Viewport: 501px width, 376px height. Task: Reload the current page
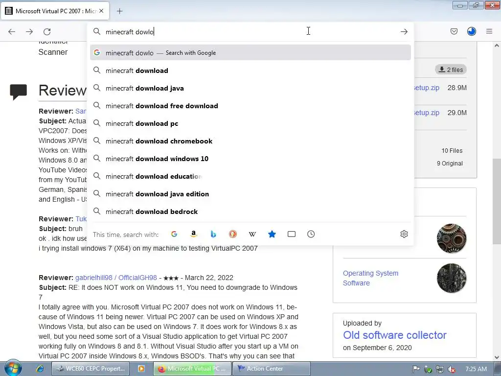[47, 32]
